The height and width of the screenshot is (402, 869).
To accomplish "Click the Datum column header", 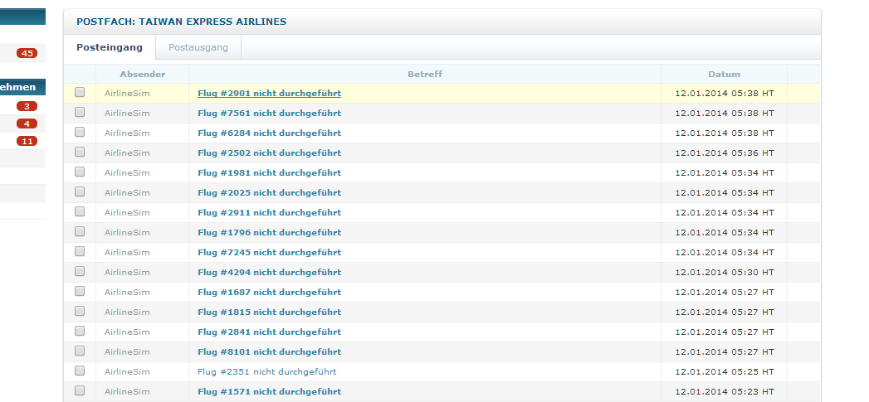I will (724, 75).
